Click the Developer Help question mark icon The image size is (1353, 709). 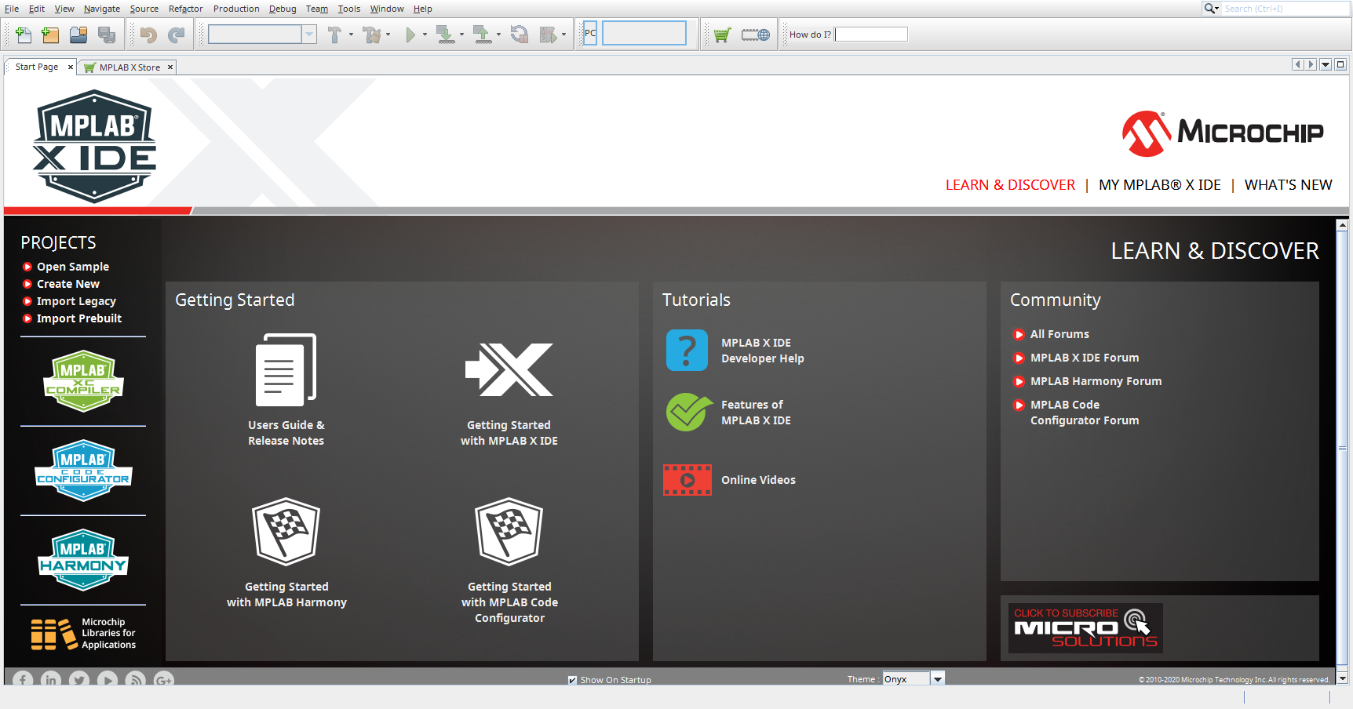click(687, 350)
